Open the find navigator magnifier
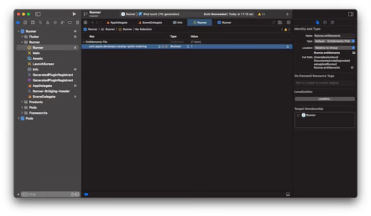Viewport: 371px width, 216px height. [x=40, y=22]
